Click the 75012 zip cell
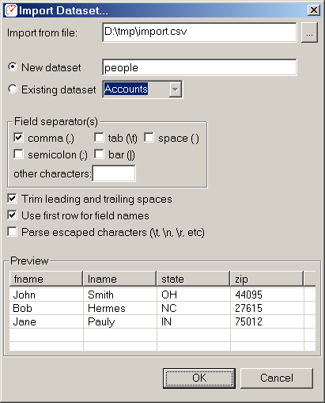Image resolution: width=325 pixels, height=403 pixels. click(267, 321)
